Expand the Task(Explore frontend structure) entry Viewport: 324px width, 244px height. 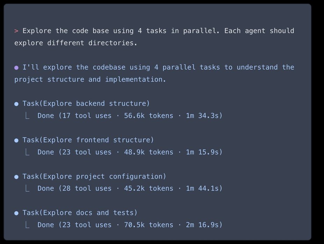click(x=88, y=140)
